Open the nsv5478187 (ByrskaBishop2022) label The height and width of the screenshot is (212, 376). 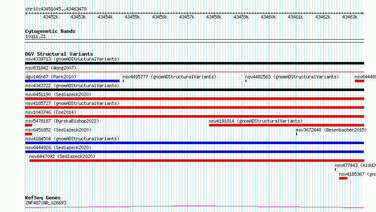pos(62,121)
